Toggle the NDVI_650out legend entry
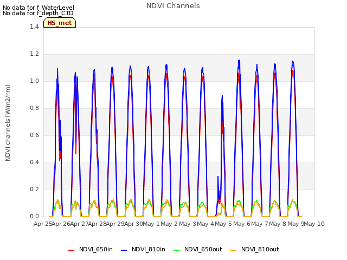 [x=197, y=249]
